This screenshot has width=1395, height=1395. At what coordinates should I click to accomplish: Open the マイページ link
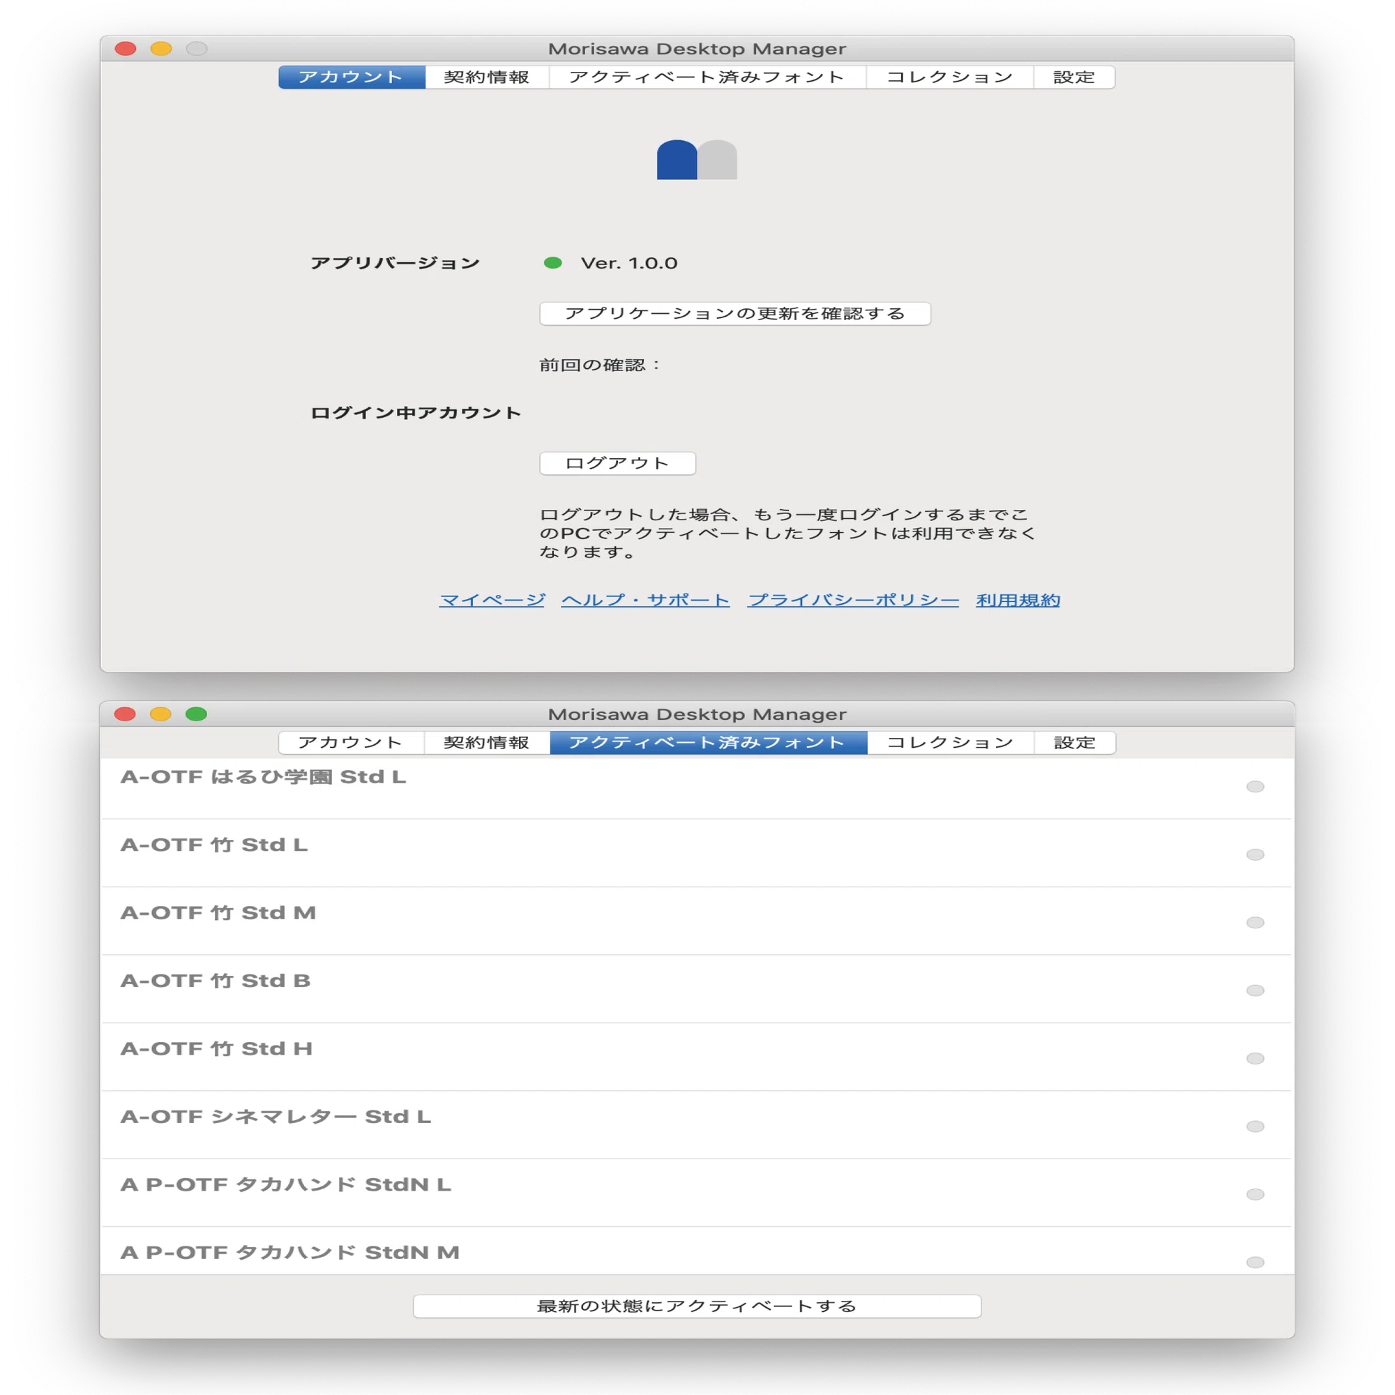(x=492, y=600)
